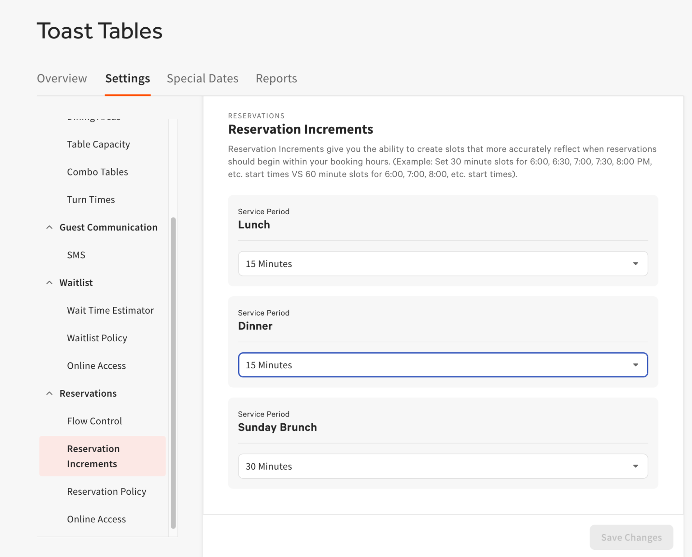Select SMS under Guest Communication
This screenshot has width=692, height=557.
coord(76,255)
